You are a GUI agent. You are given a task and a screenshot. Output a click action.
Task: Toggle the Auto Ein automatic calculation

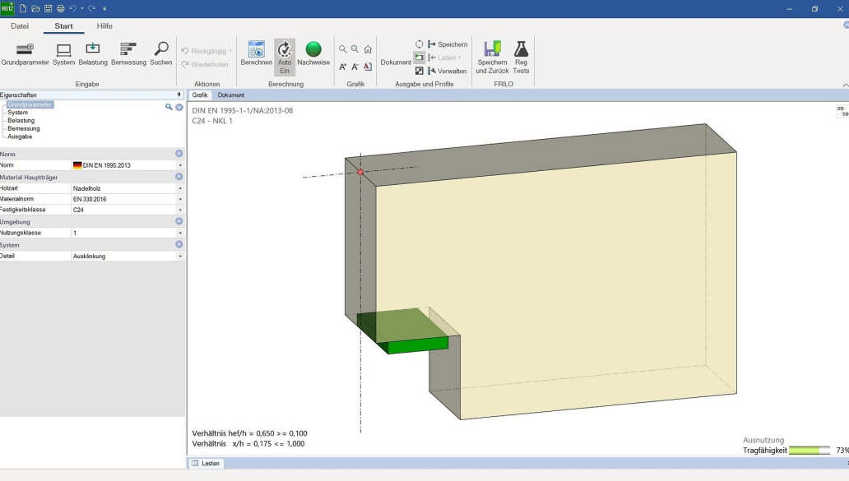tap(285, 51)
